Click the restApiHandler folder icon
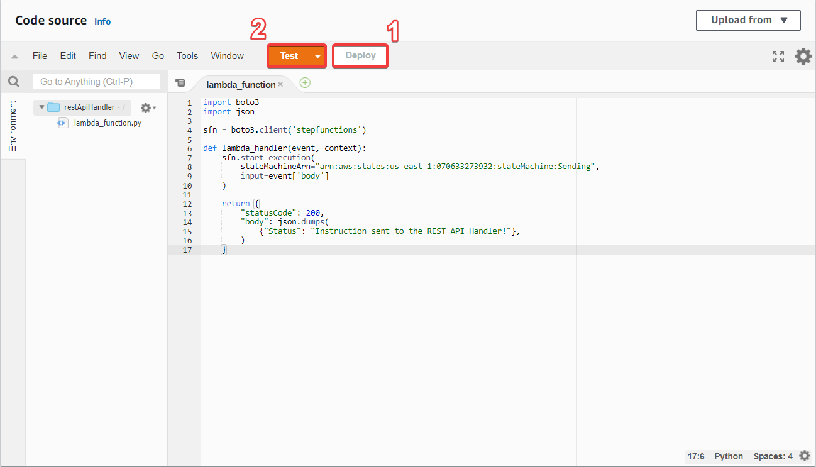Screen dimensions: 816x467 click(x=53, y=107)
